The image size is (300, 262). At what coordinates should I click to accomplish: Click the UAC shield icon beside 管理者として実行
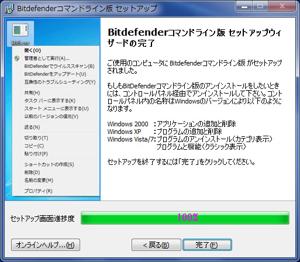pyautogui.click(x=17, y=58)
